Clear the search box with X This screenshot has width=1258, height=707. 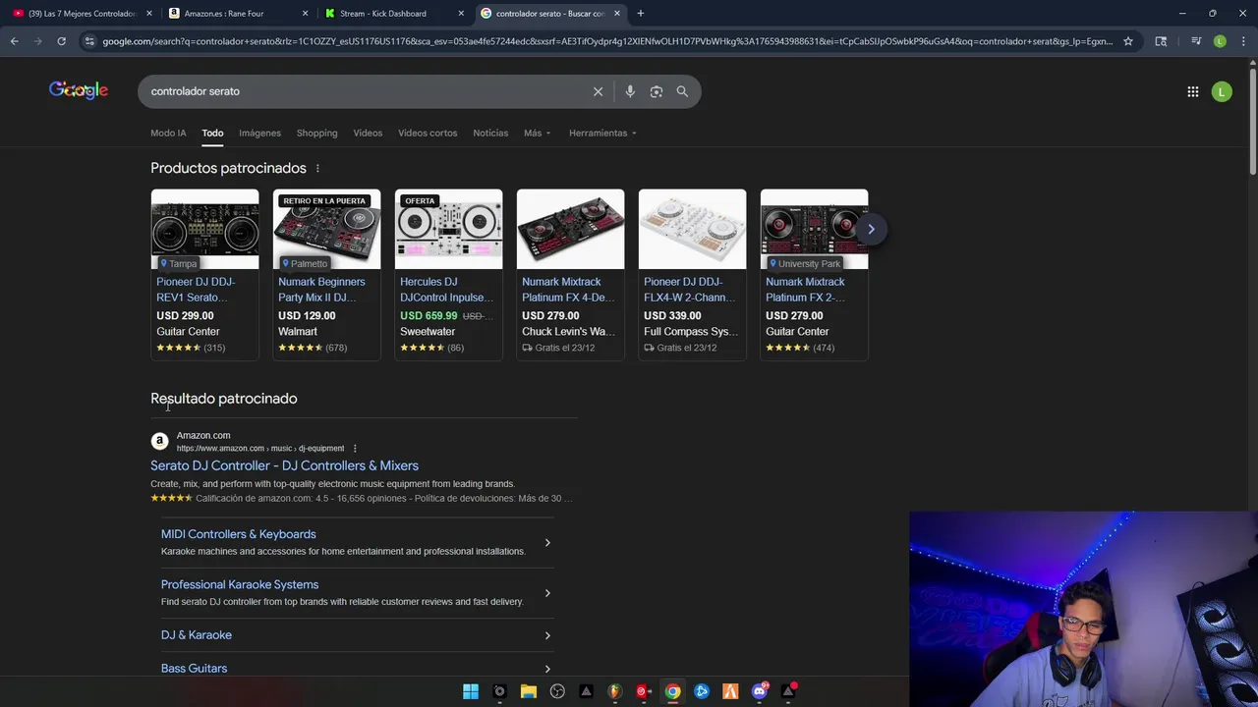[x=598, y=91]
